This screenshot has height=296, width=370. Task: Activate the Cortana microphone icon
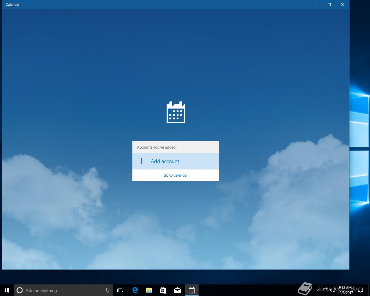click(x=107, y=290)
